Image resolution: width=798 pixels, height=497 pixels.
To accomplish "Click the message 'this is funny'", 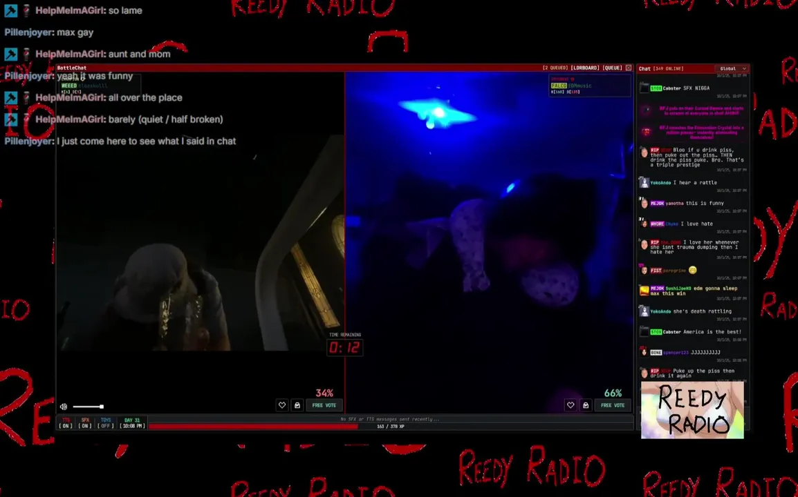I will coord(705,203).
